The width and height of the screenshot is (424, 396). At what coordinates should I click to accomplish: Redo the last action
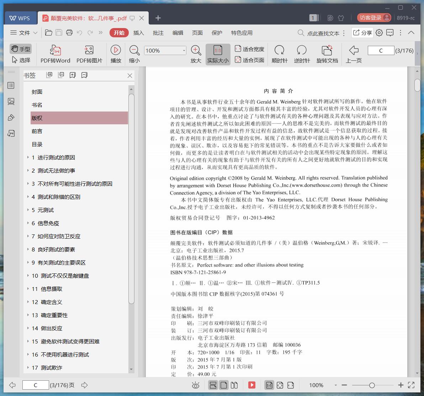[x=90, y=33]
